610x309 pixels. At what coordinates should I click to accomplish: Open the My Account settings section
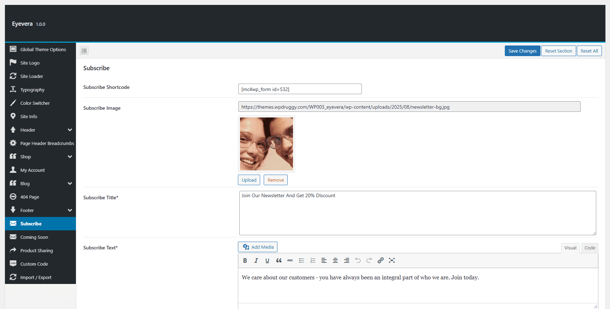pyautogui.click(x=40, y=170)
